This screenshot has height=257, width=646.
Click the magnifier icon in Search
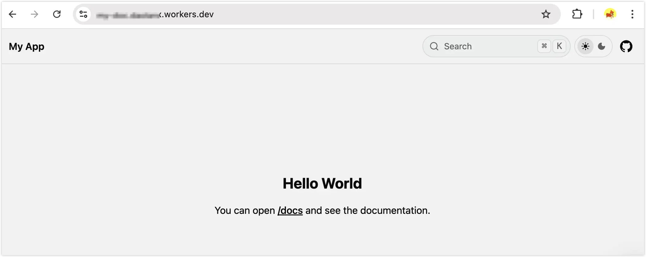pyautogui.click(x=434, y=46)
